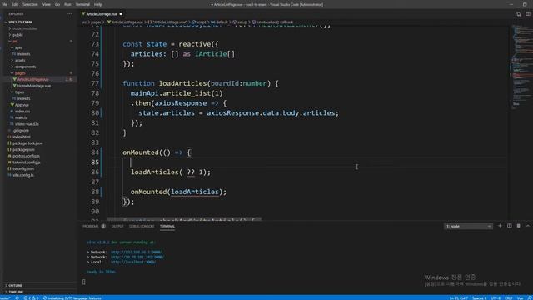Open the Selection menu
The height and width of the screenshot is (300, 533).
pyautogui.click(x=30, y=4)
